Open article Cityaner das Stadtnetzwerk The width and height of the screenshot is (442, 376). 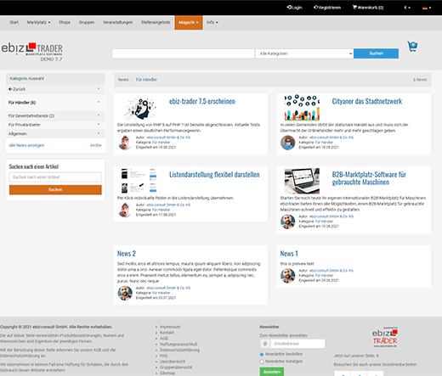(367, 101)
